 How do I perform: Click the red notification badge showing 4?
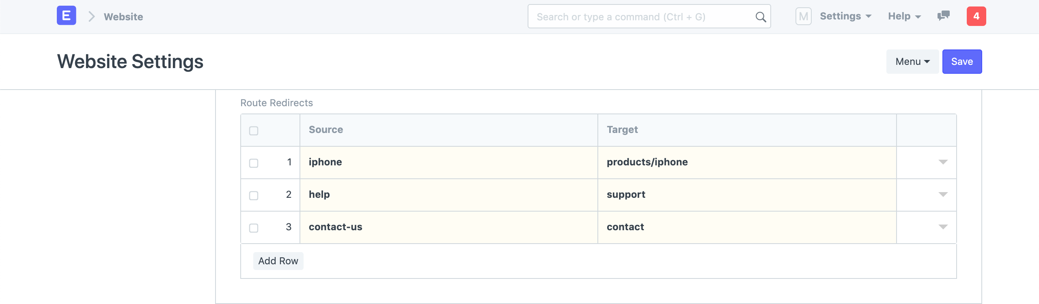click(x=976, y=16)
